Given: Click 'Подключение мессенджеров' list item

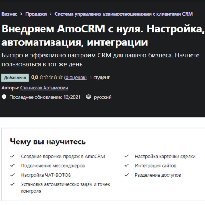Looking at the screenshot, I should (53, 166).
